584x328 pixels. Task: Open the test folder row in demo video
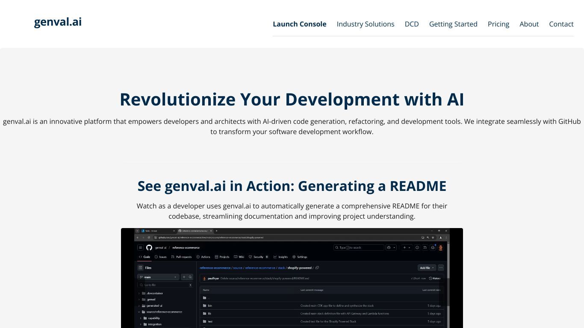tap(322, 322)
